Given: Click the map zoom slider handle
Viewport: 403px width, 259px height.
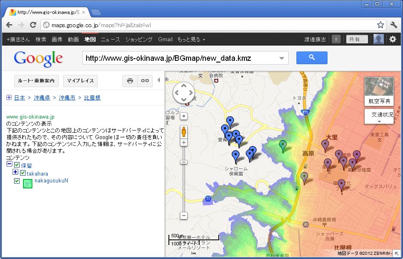Looking at the screenshot, I should coord(183,162).
